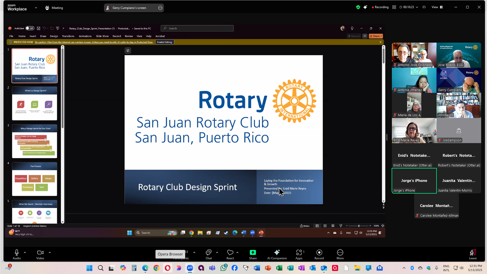Click the protected view warning link
The image size is (487, 274).
pos(94,42)
